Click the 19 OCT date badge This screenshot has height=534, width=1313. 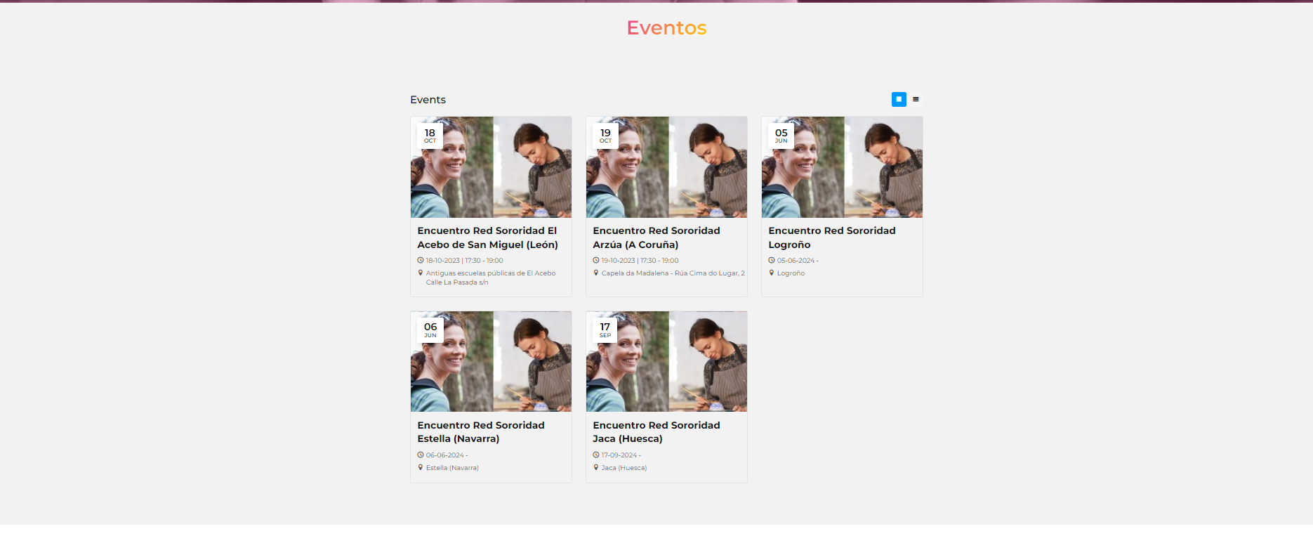pos(605,136)
